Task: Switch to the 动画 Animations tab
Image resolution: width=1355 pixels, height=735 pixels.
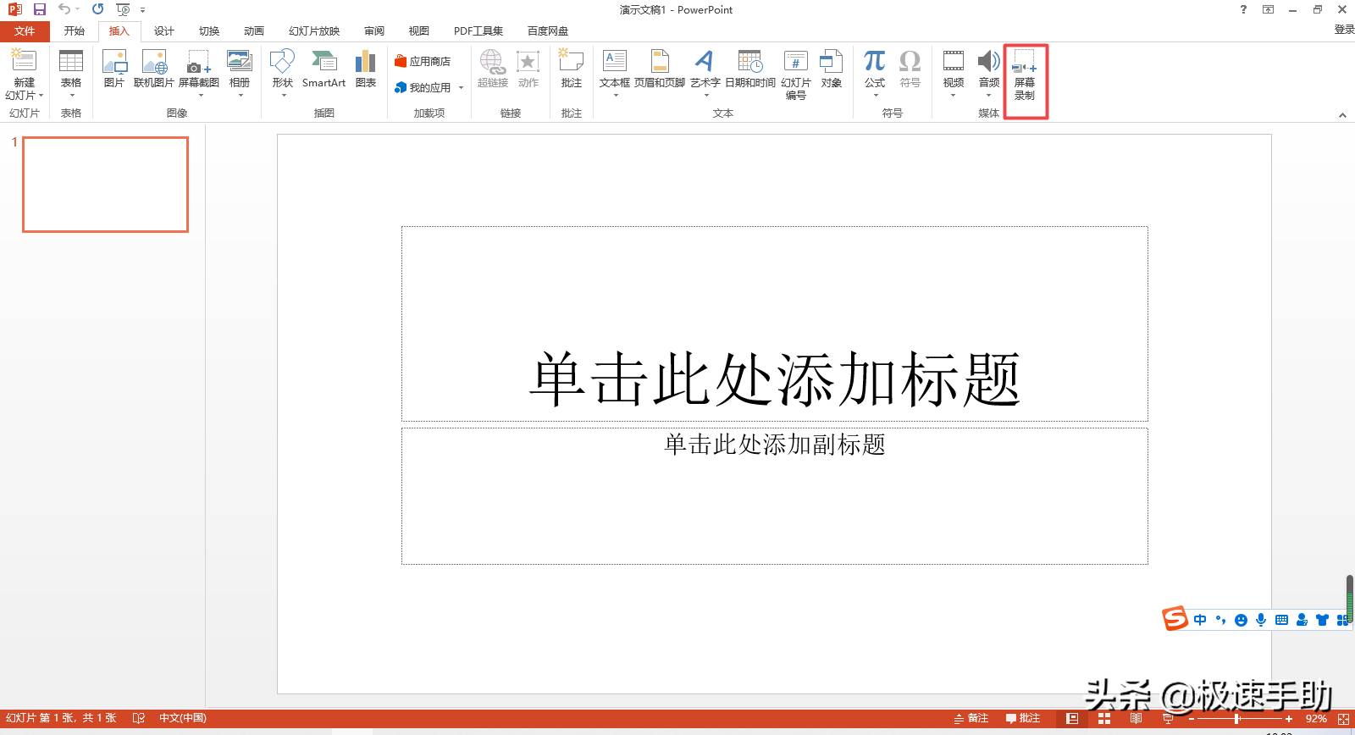Action: [254, 31]
